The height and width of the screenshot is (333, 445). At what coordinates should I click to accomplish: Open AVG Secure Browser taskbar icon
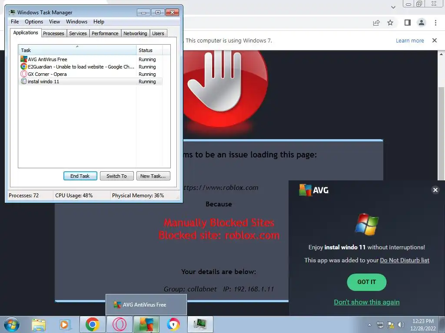tap(173, 324)
